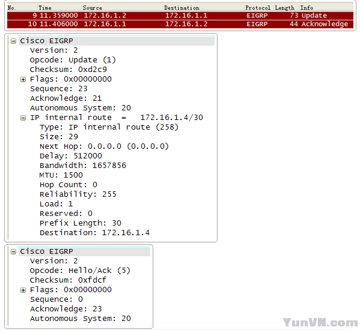Select source 172.16.1.2 in packet 9

(x=105, y=16)
